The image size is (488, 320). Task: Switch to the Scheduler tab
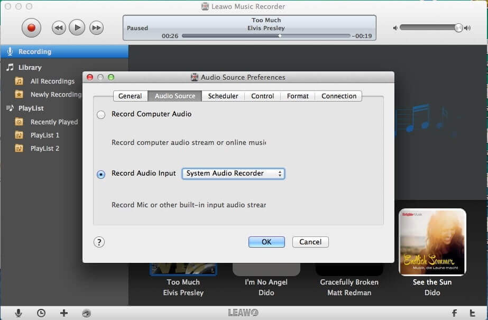click(x=223, y=96)
